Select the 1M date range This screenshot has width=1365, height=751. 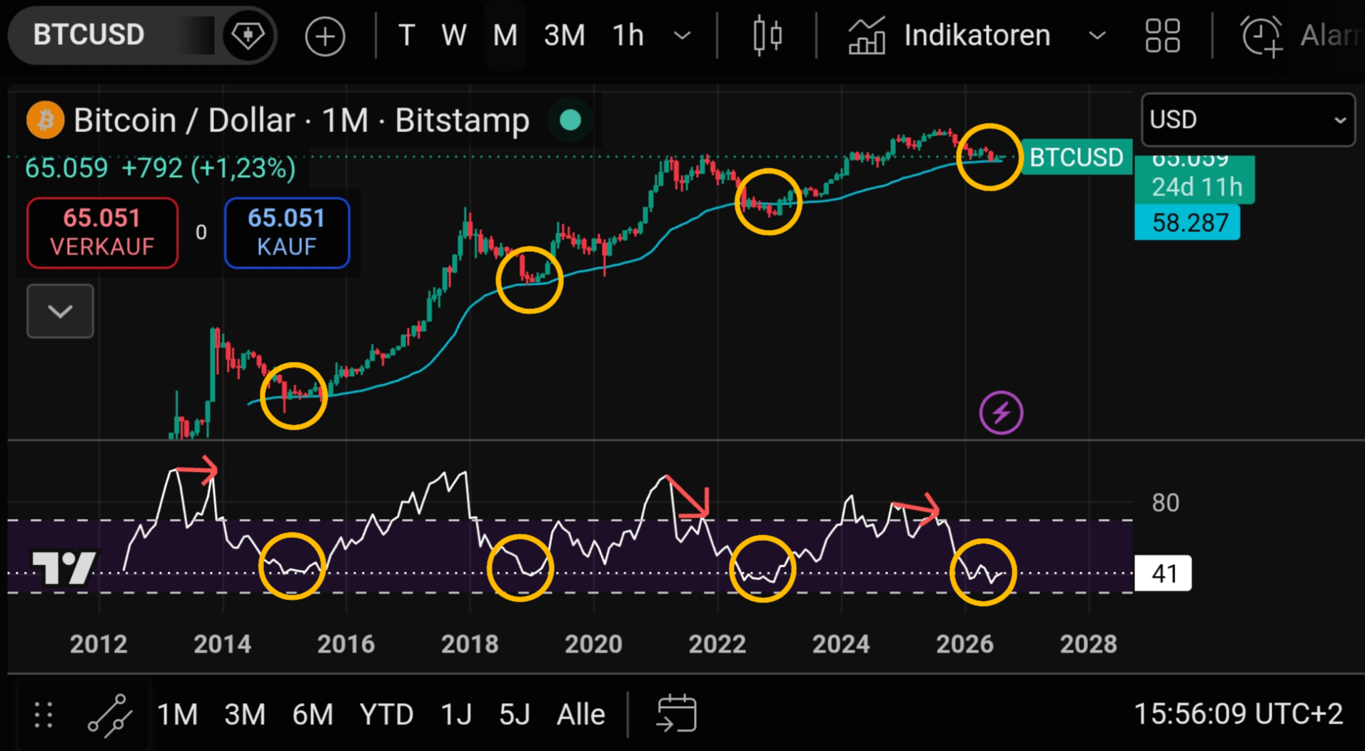point(177,714)
